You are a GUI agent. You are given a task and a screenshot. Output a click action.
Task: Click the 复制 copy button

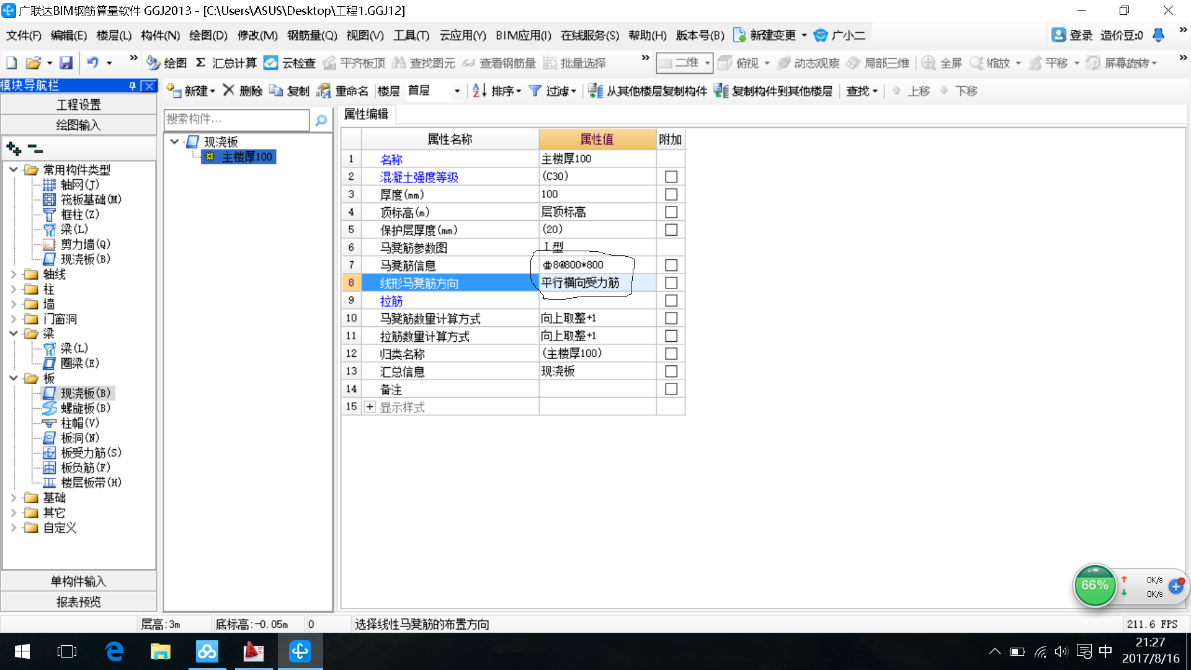pos(289,91)
